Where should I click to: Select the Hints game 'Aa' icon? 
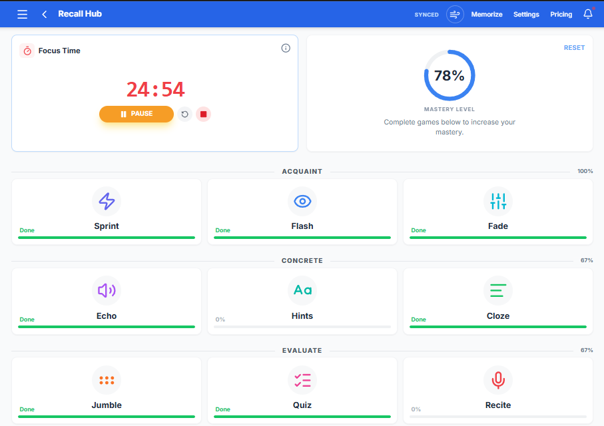point(302,291)
